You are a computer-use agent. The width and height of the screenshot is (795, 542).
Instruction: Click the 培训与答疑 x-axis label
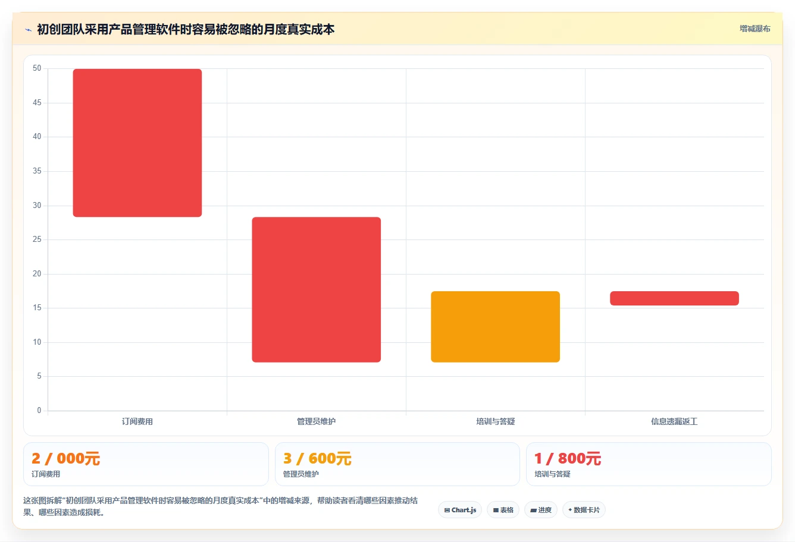coord(496,421)
